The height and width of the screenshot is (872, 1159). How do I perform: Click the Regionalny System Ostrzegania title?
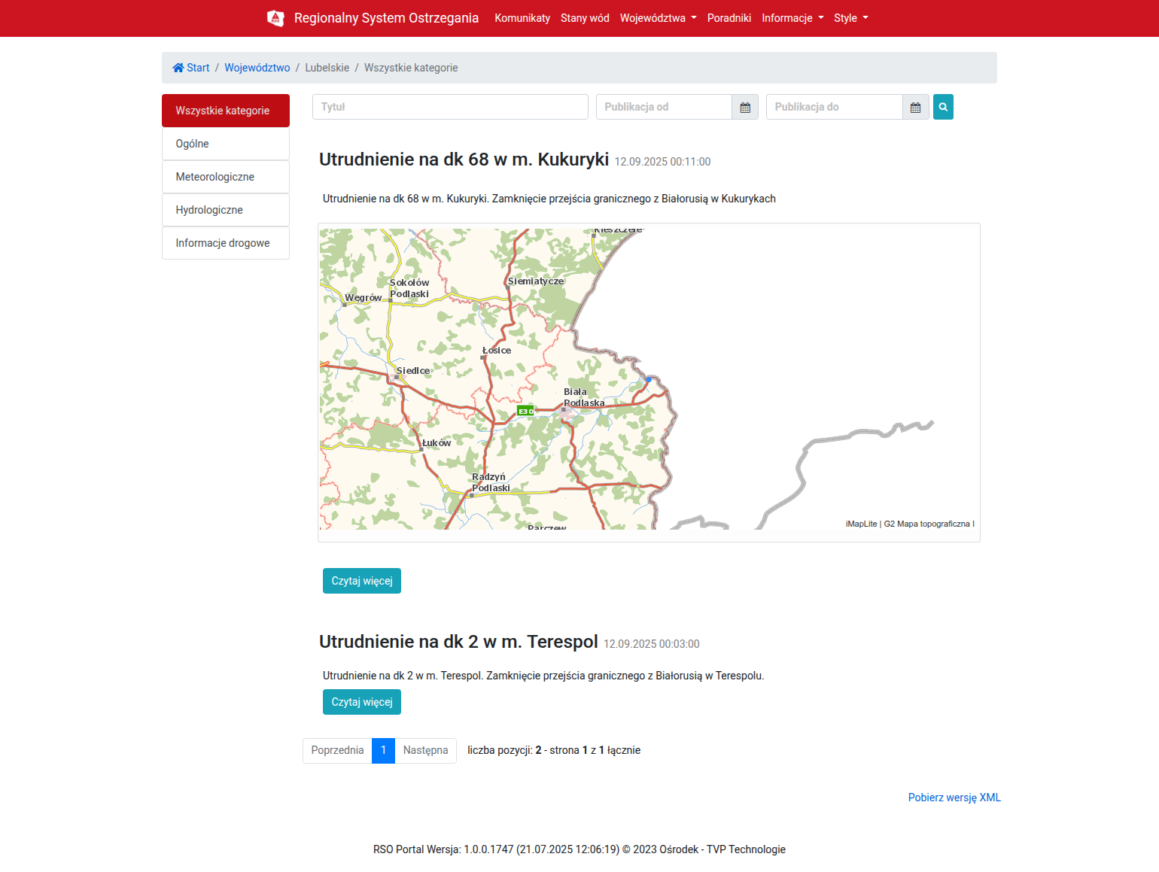click(x=386, y=18)
